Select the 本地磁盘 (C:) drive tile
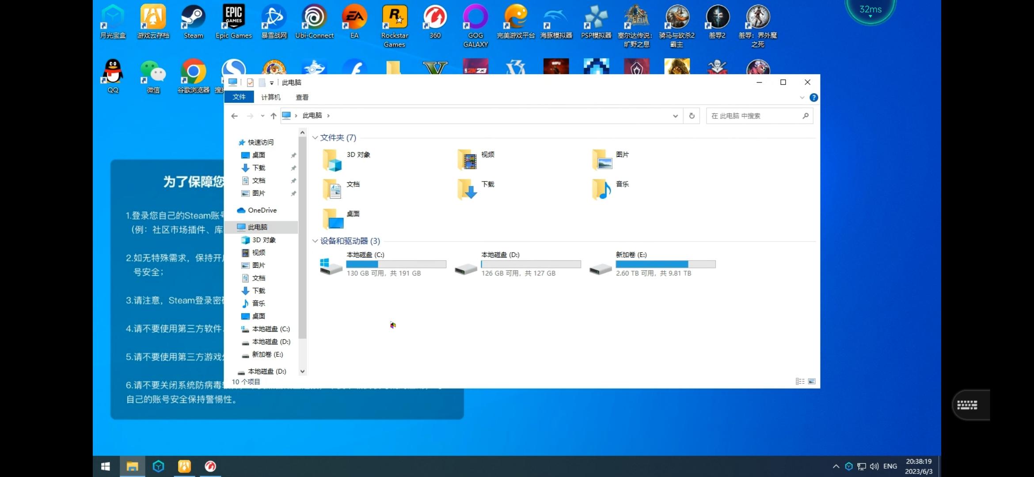This screenshot has width=1034, height=477. [383, 264]
